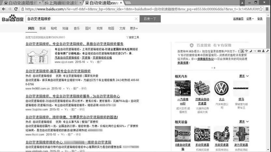Click the China map thumbnail in the first result
Viewport: 271px width, 152px height.
pyautogui.click(x=38, y=56)
